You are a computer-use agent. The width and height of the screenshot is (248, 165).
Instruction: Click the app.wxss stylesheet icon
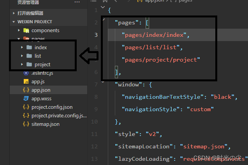[26, 99]
